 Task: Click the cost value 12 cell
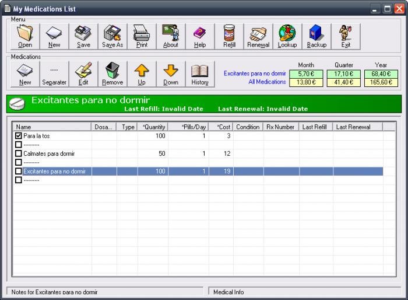coord(221,154)
